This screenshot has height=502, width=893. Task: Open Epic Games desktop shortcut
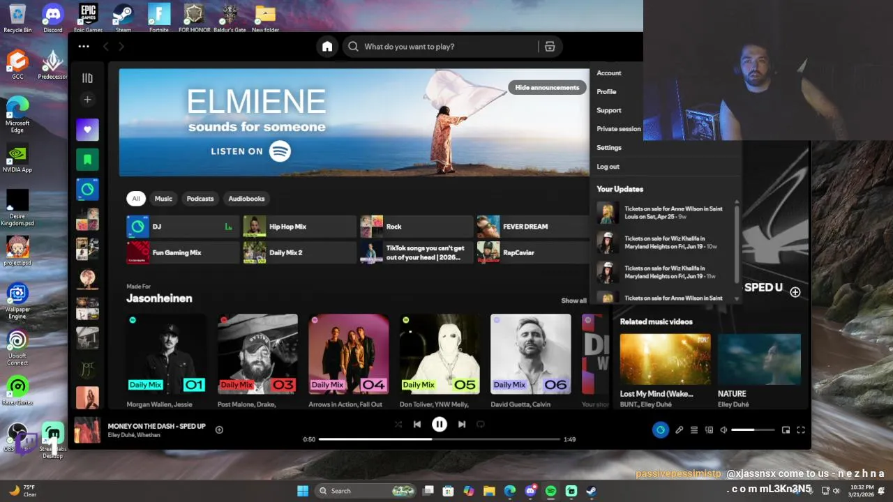88,17
